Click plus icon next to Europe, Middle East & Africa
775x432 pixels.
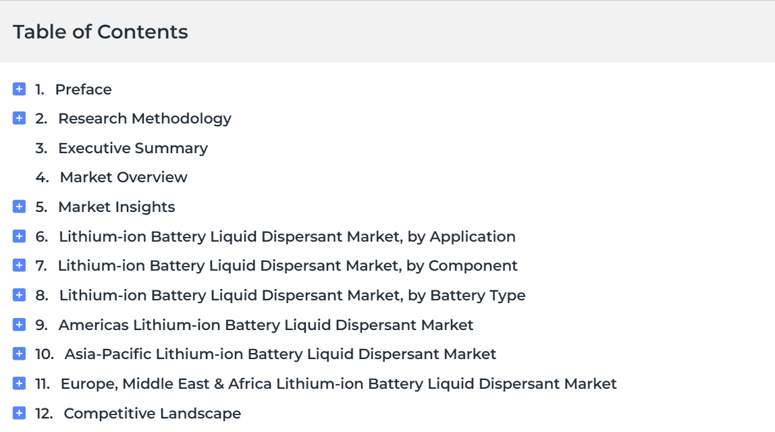pyautogui.click(x=20, y=383)
